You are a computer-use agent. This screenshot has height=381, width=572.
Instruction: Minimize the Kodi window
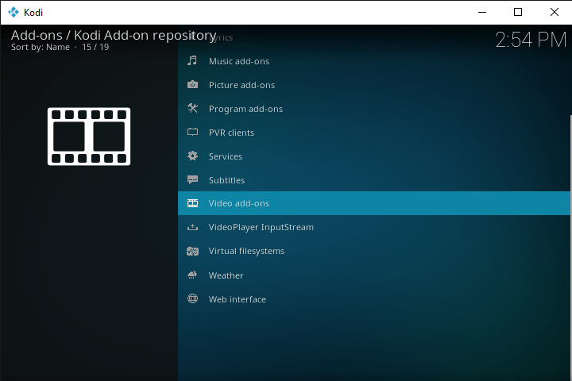[x=482, y=13]
